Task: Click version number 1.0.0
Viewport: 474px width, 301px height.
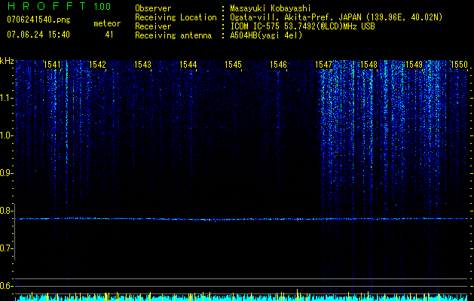Action: pos(102,7)
